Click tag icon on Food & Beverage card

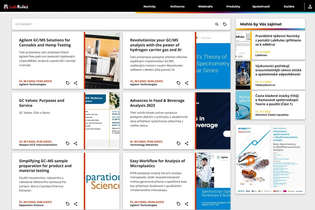click(179, 144)
